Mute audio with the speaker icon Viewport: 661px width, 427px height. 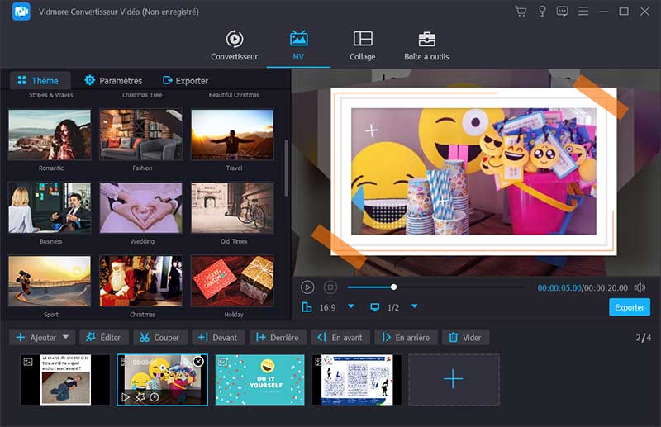click(640, 287)
